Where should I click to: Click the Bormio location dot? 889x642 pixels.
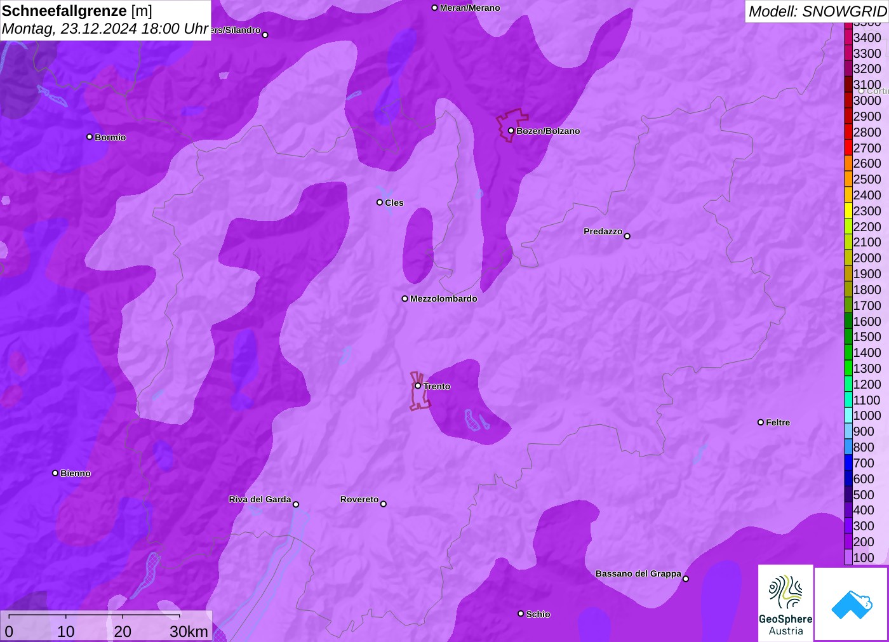[x=90, y=137]
